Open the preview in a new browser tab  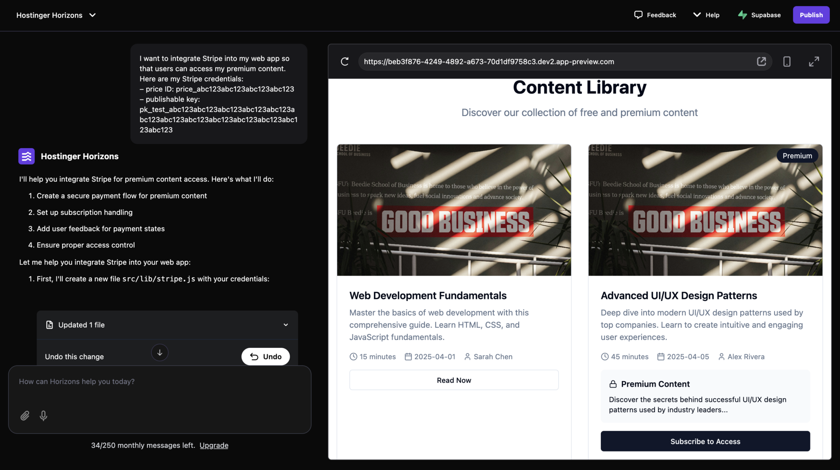pos(761,62)
